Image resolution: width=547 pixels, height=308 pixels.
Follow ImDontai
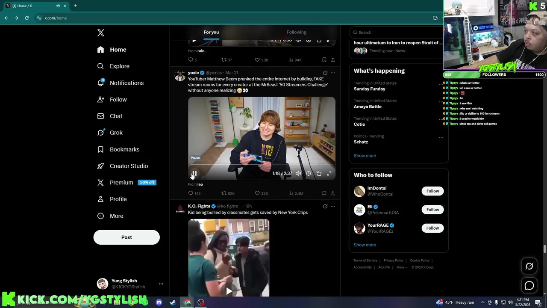432,191
